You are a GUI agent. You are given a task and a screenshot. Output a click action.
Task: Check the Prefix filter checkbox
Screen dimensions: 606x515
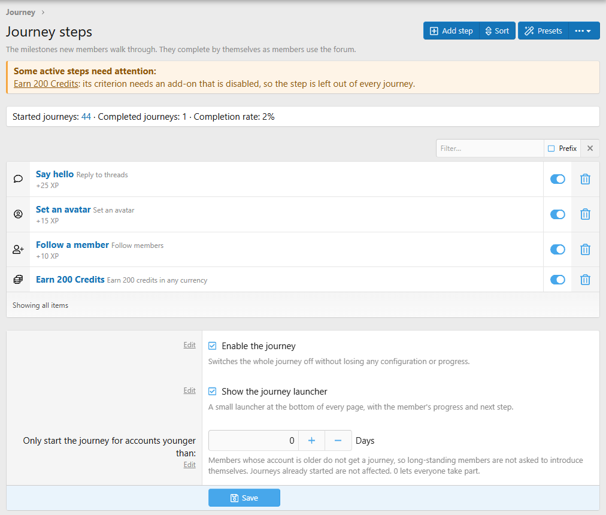point(552,149)
